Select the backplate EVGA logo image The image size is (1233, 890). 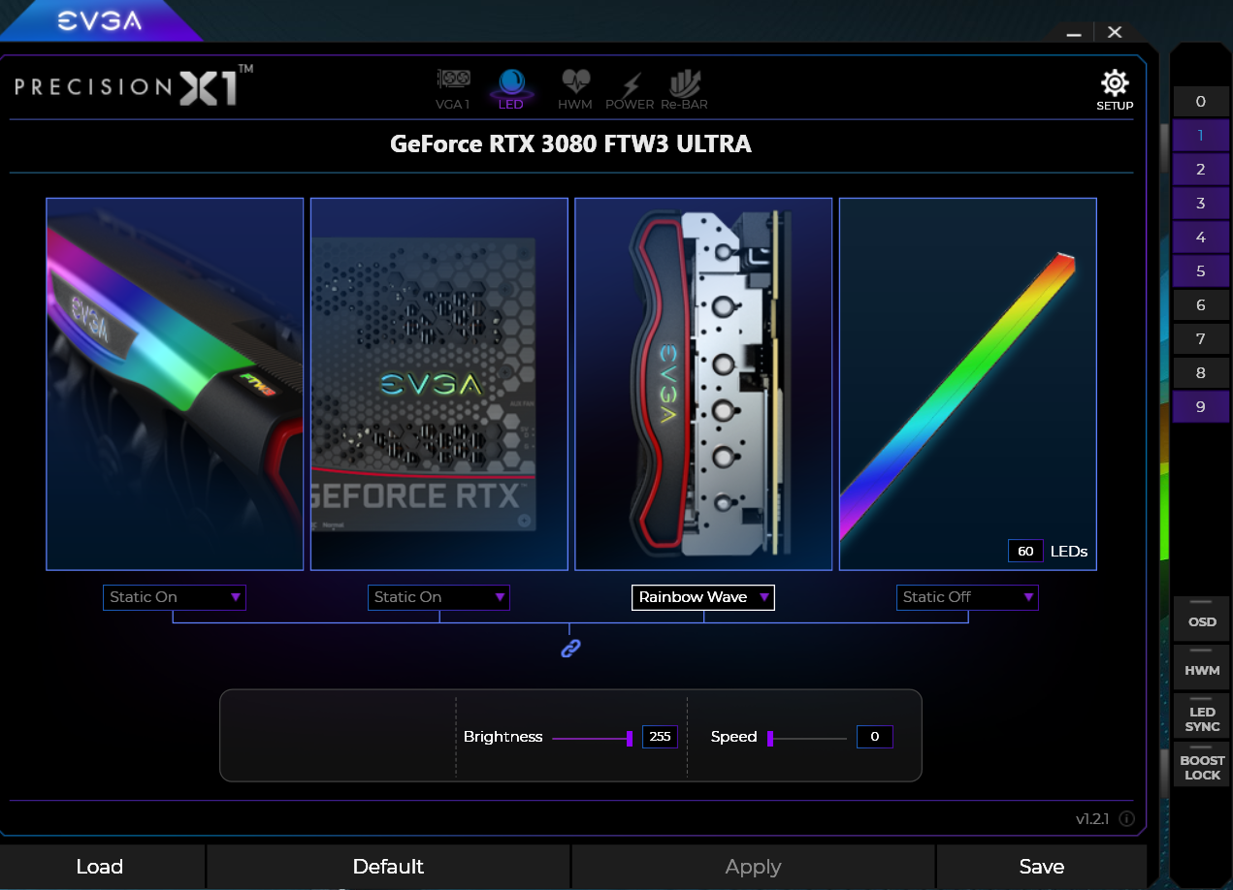pyautogui.click(x=438, y=384)
